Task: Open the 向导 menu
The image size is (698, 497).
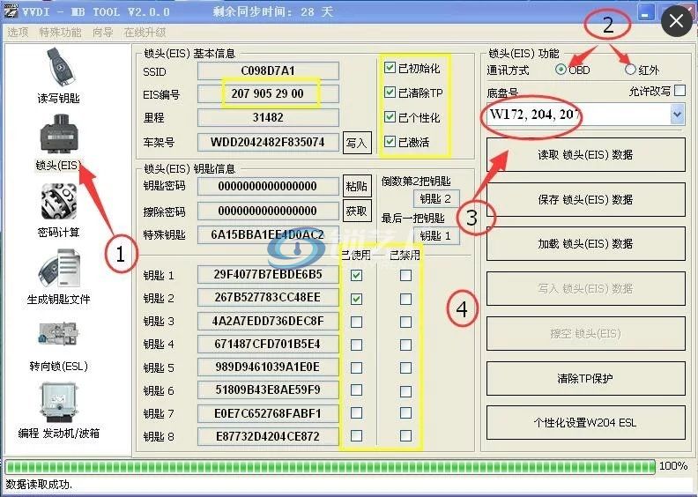Action: coord(103,33)
